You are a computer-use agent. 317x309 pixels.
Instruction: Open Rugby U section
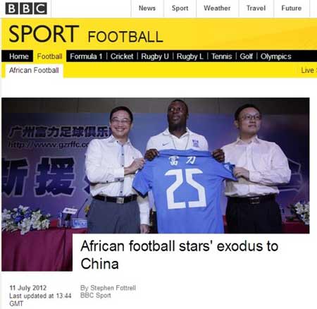[x=155, y=56]
